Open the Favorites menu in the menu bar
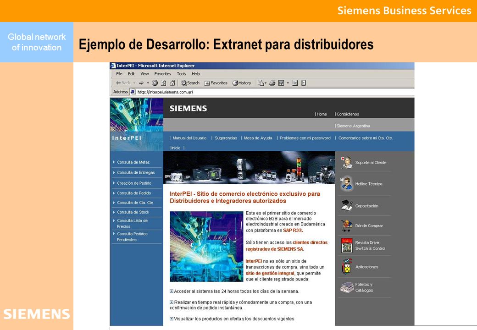The image size is (477, 330). [x=163, y=74]
